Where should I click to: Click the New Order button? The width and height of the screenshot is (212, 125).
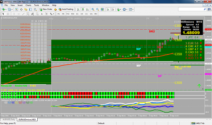(46, 9)
